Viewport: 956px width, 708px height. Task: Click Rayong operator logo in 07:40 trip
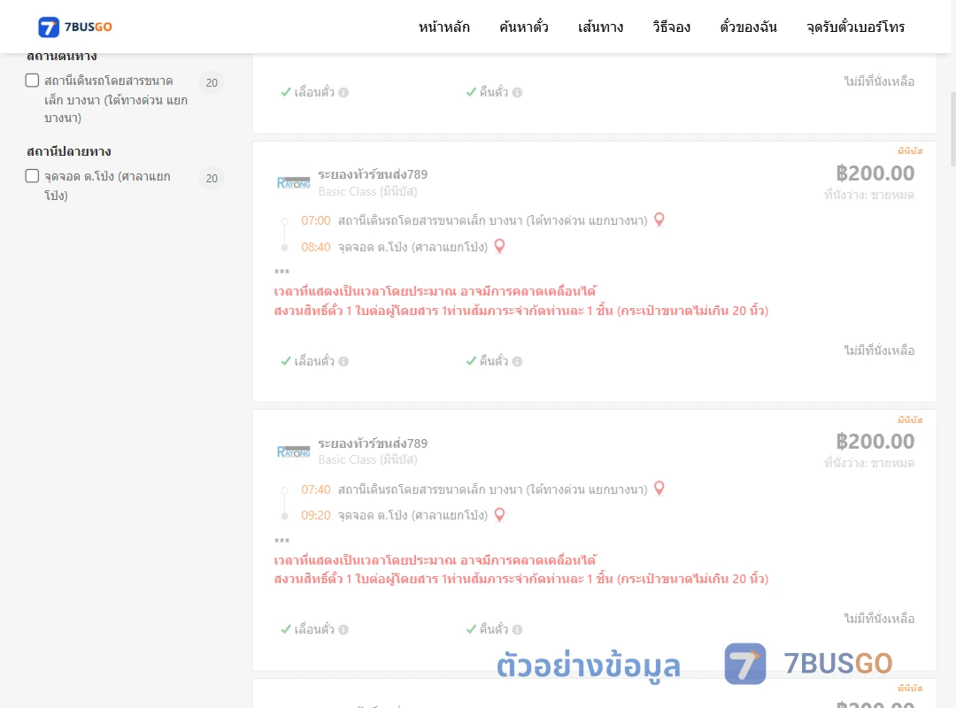pyautogui.click(x=293, y=452)
